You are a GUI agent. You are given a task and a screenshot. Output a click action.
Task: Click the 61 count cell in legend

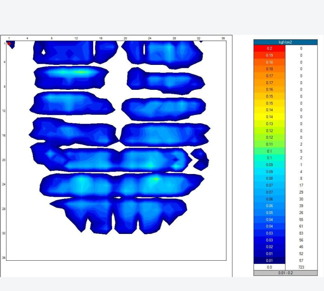point(301,226)
